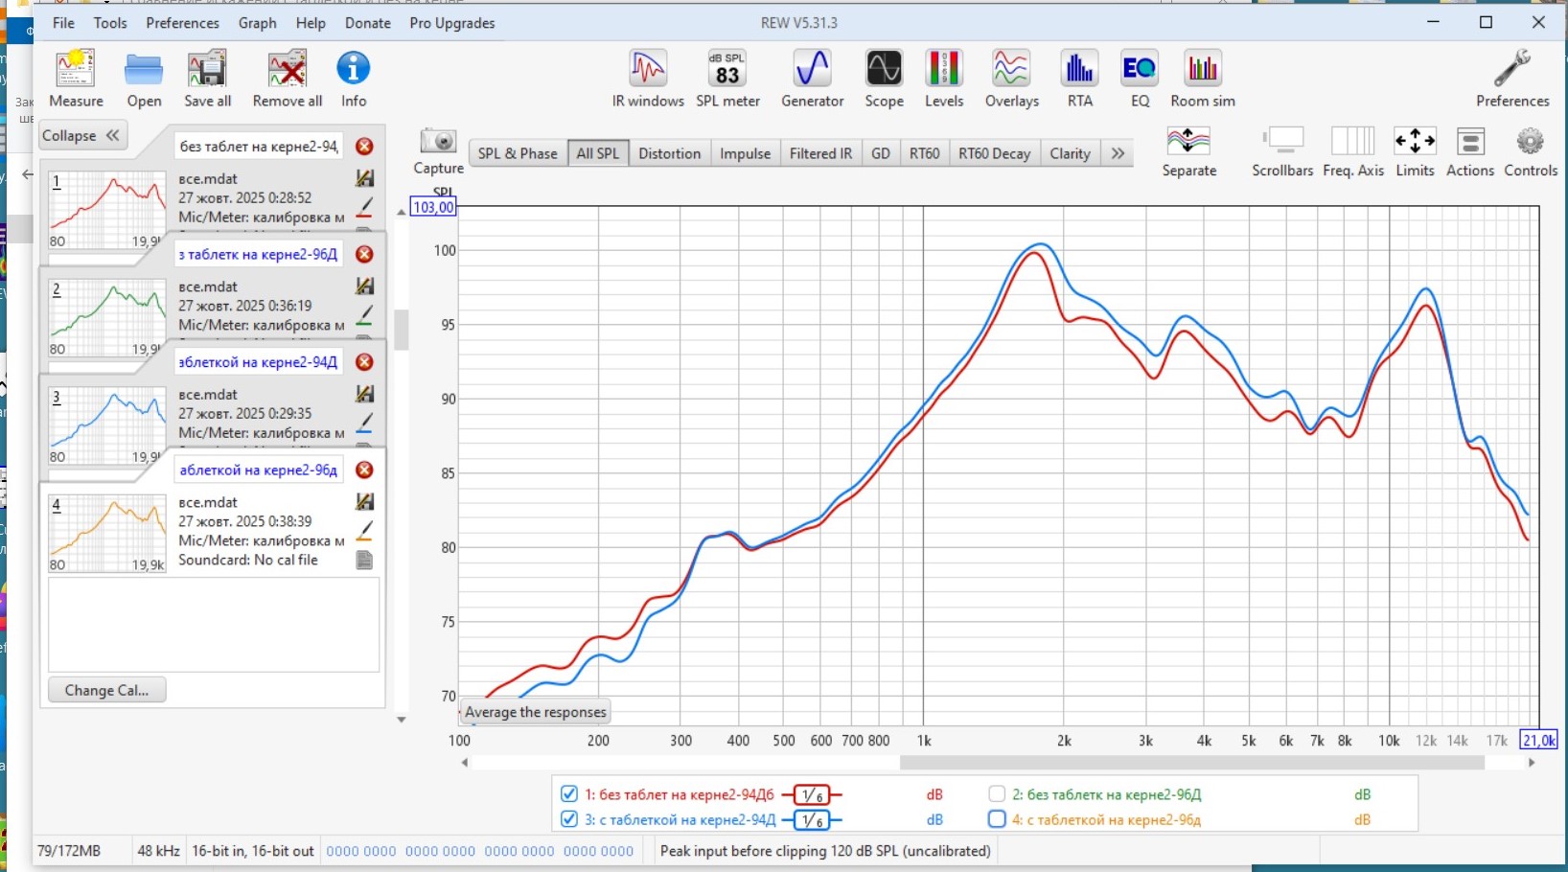Enable trace 4 'с таблеткой на керне2-96д' checkbox
The image size is (1568, 872).
click(997, 819)
